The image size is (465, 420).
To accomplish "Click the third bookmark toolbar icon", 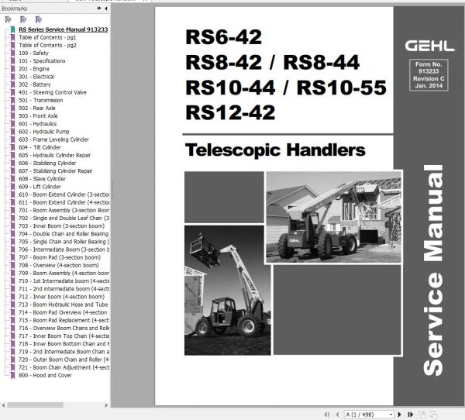I will tap(39, 19).
